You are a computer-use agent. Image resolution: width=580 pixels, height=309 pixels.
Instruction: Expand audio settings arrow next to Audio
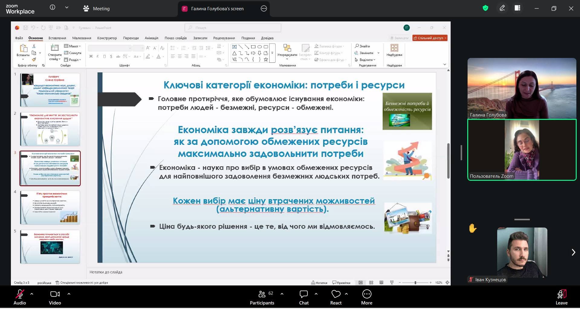click(32, 294)
